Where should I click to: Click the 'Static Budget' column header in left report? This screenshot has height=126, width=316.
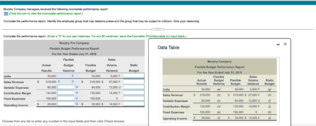(134, 68)
